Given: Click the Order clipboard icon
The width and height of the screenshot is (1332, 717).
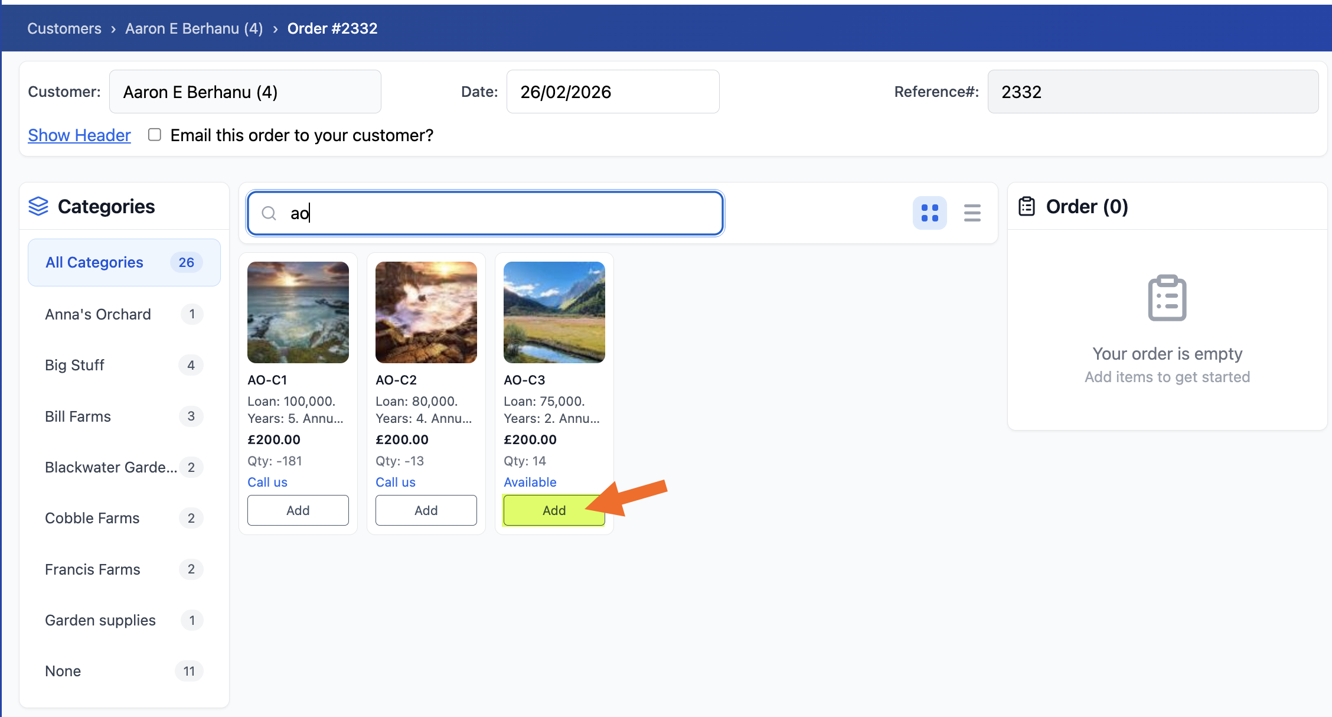Looking at the screenshot, I should (1027, 206).
